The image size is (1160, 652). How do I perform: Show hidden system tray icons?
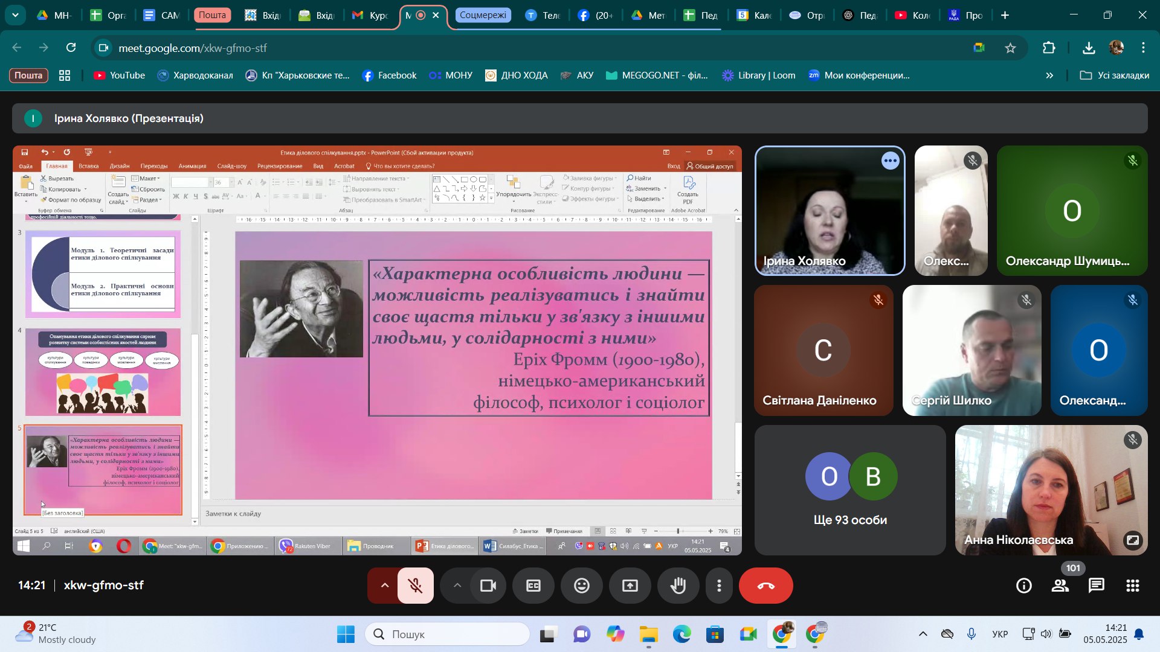pyautogui.click(x=923, y=634)
